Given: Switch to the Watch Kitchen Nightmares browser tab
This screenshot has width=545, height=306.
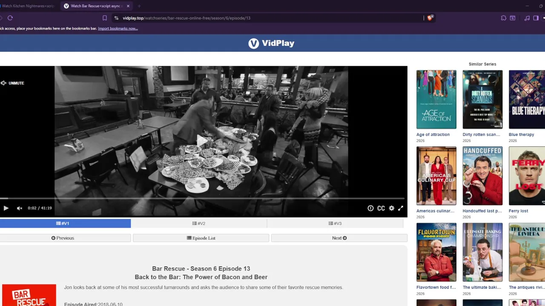Looking at the screenshot, I should [28, 6].
